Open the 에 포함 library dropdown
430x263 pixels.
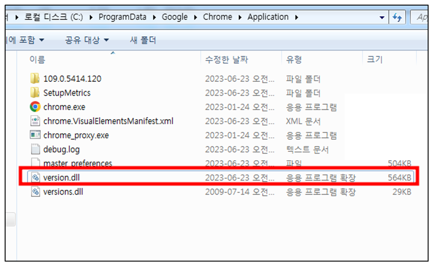coord(25,40)
